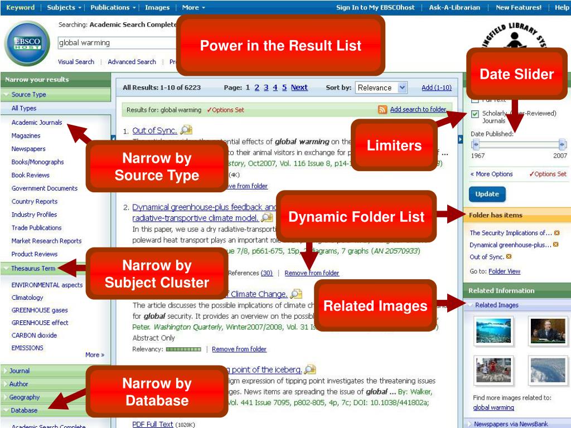Click the global warming search field
The image size is (571, 428).
tap(117, 43)
